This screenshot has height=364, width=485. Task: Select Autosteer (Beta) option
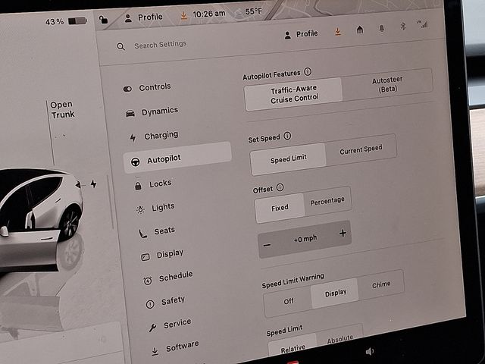coord(387,84)
